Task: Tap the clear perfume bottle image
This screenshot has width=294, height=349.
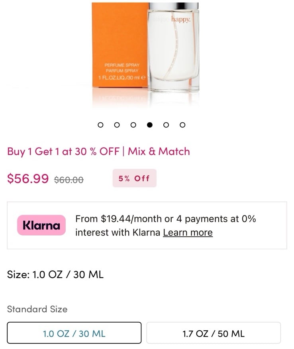Action: coord(173,47)
